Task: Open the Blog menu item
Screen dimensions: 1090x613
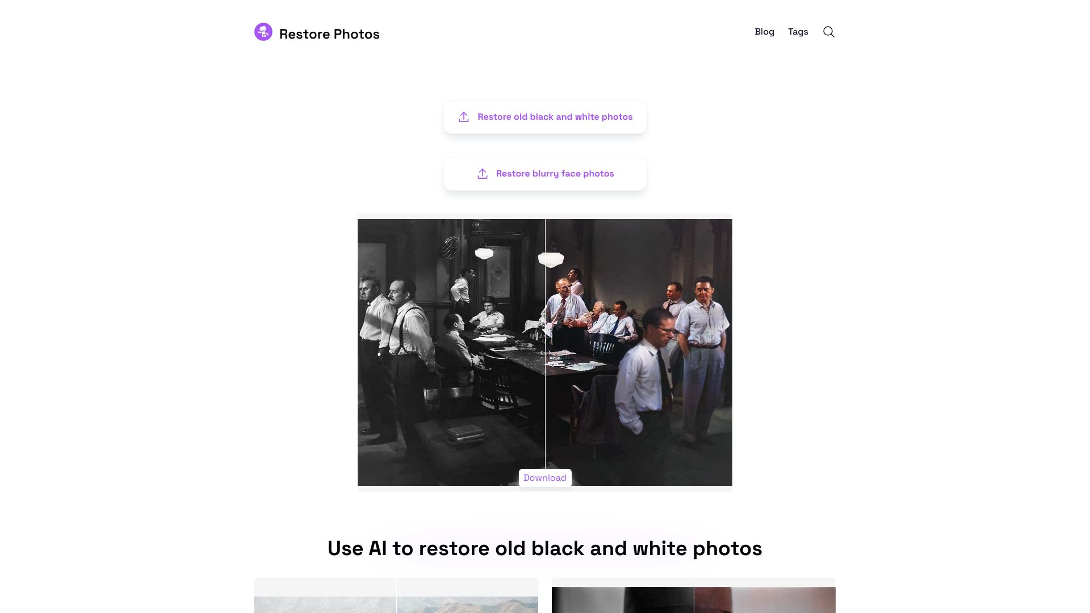Action: coord(764,31)
